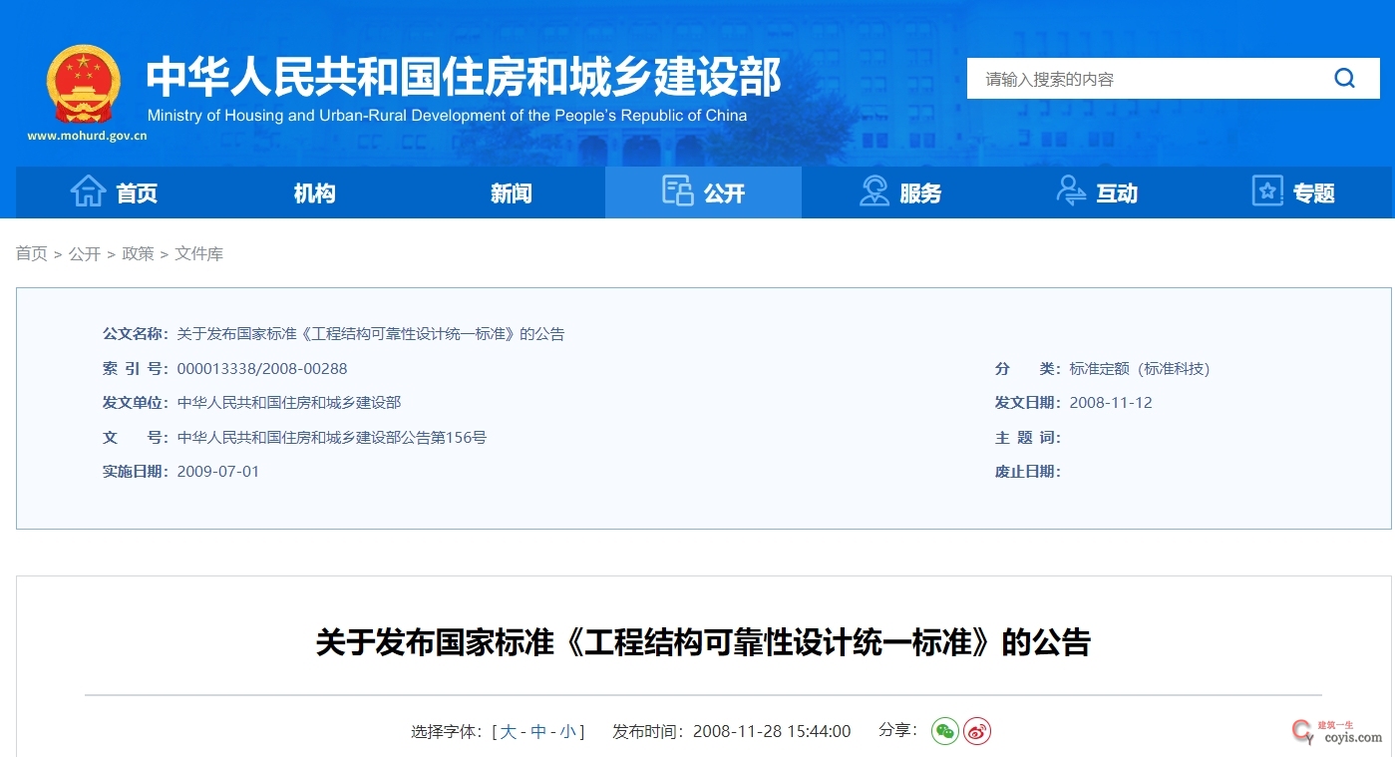1395x757 pixels.
Task: Open the 新闻 navigation tab
Action: [x=511, y=192]
